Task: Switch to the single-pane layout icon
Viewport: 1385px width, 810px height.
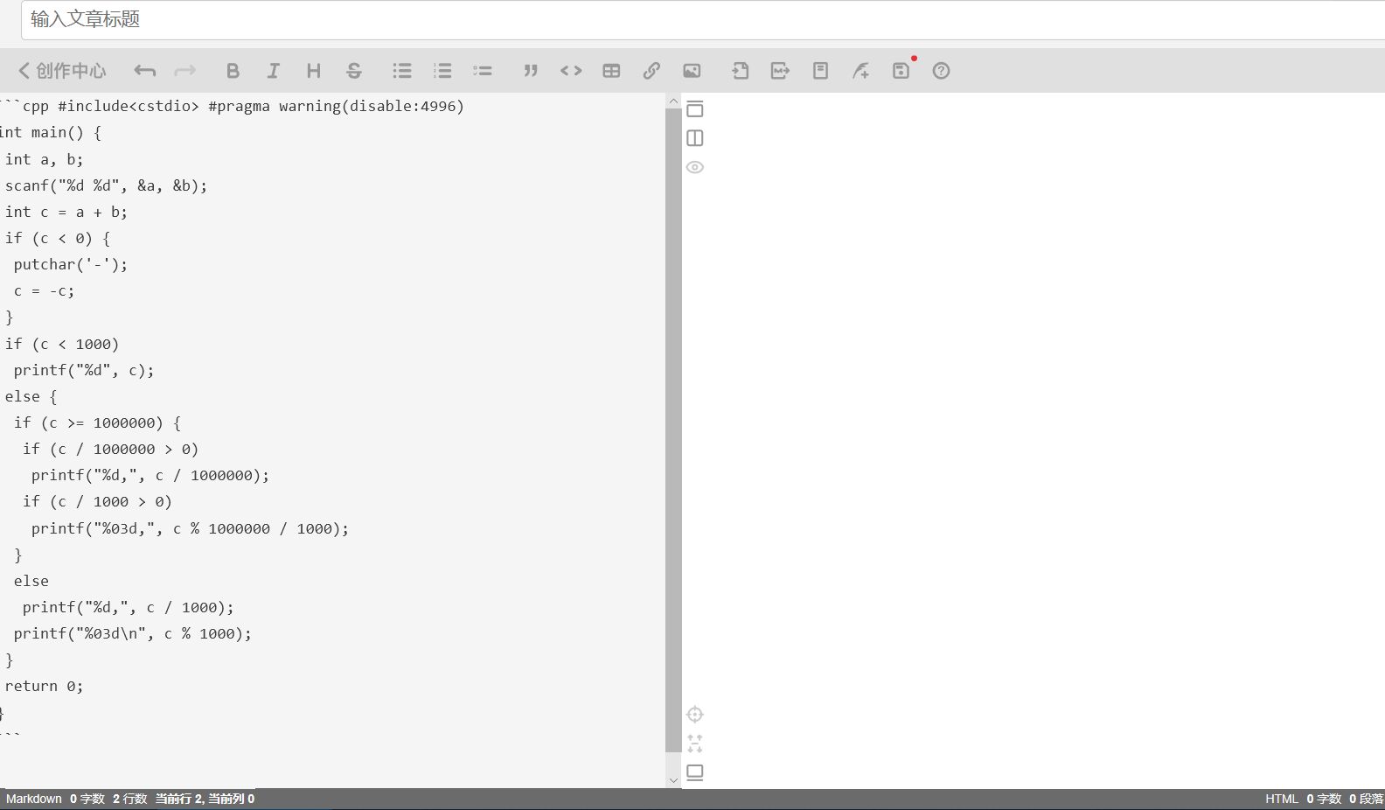Action: click(x=695, y=109)
